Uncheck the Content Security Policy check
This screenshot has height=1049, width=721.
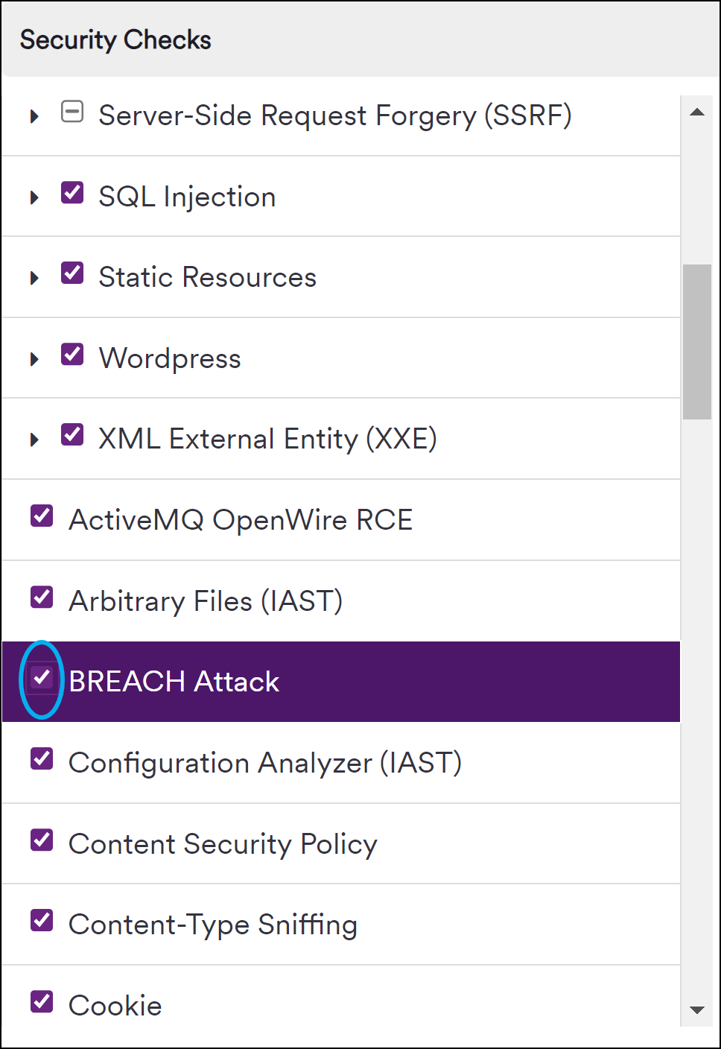pyautogui.click(x=41, y=840)
